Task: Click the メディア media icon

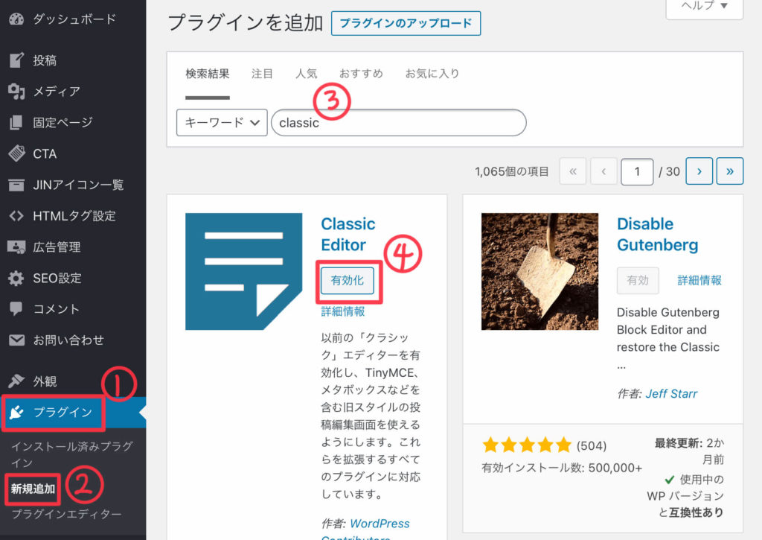Action: (16, 91)
